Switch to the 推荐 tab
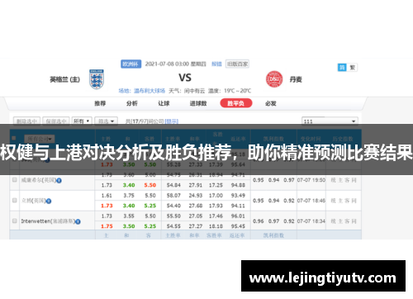Viewport: 413px width, 299px height. pyautogui.click(x=100, y=103)
